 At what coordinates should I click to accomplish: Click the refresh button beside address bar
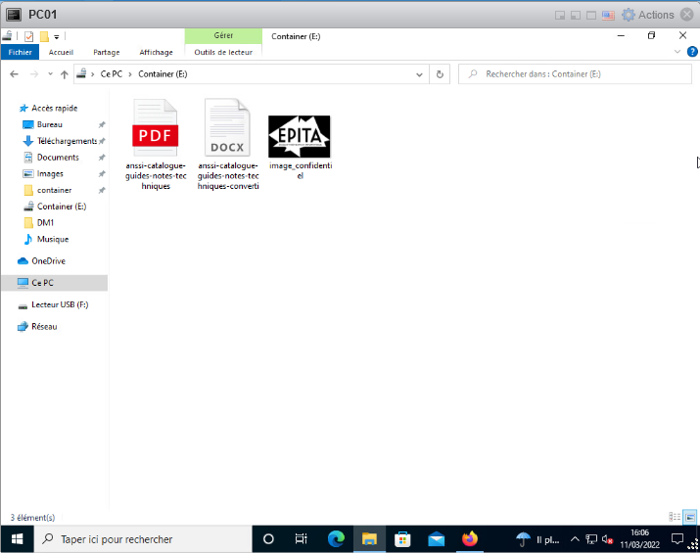click(x=441, y=74)
